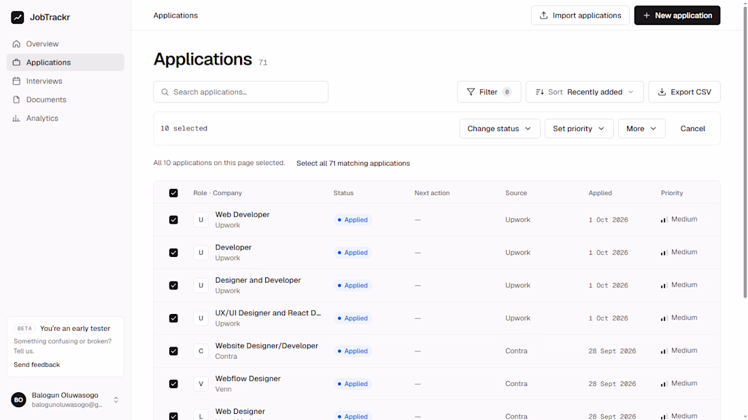Open the More bulk actions menu
This screenshot has height=420, width=748.
coord(642,128)
